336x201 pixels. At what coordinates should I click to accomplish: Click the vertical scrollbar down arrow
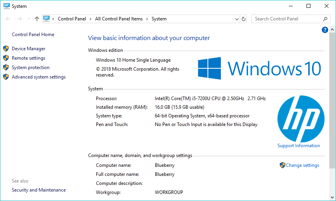tap(333, 197)
